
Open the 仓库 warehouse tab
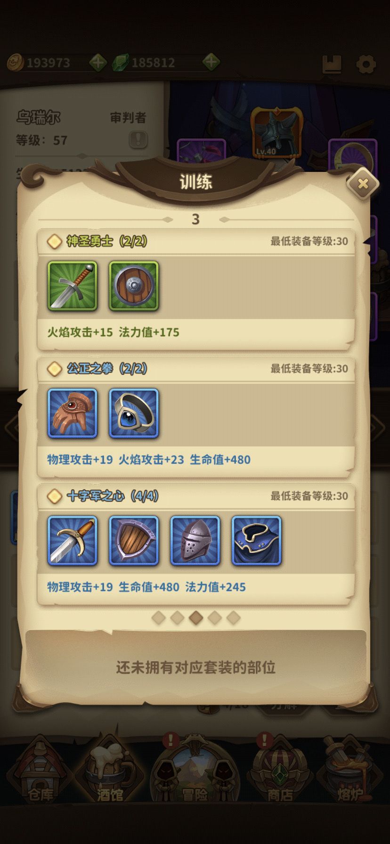pyautogui.click(x=41, y=771)
